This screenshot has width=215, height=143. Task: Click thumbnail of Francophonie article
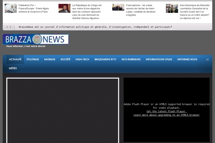[118, 7]
